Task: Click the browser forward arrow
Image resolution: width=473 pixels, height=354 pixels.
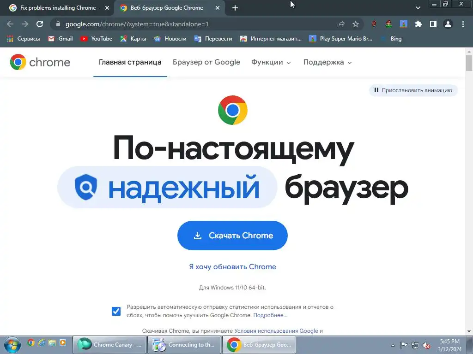Action: coord(25,24)
